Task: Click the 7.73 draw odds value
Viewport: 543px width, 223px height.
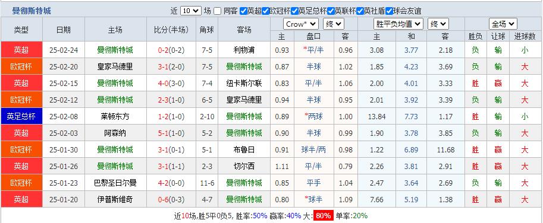Action: pyautogui.click(x=411, y=116)
